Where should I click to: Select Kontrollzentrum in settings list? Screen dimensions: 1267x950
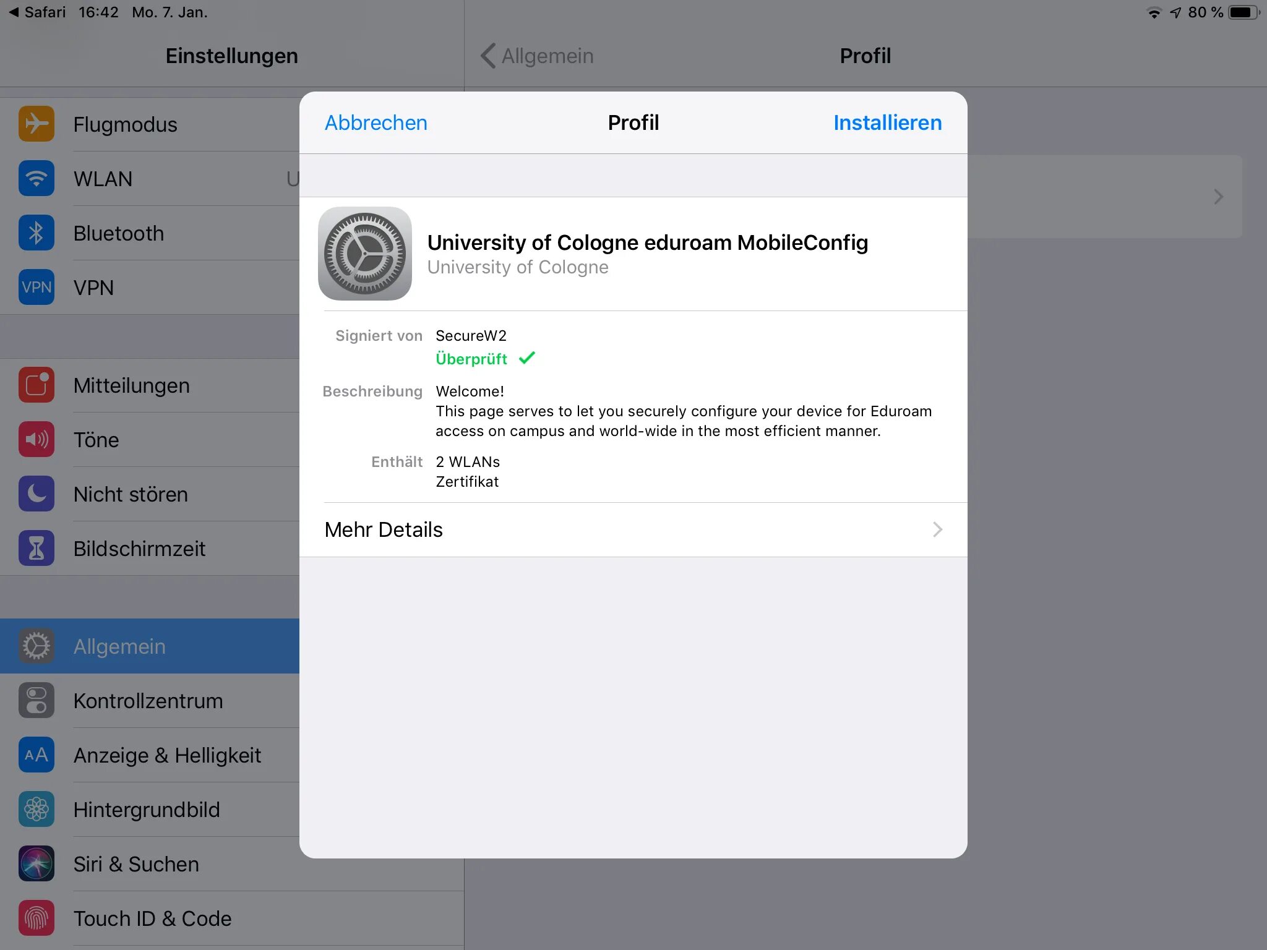point(148,701)
